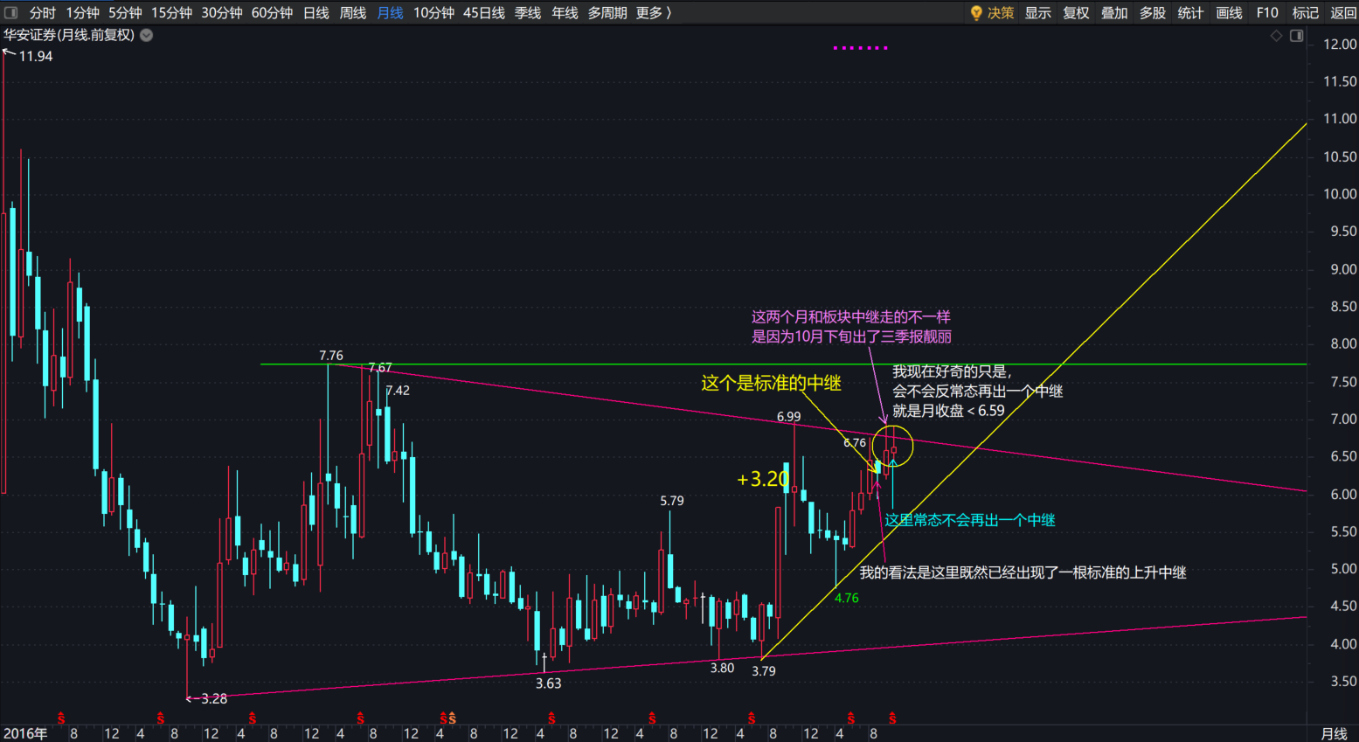Open dropdown arrow beside 华安证券 title
The image size is (1359, 742).
[x=147, y=35]
